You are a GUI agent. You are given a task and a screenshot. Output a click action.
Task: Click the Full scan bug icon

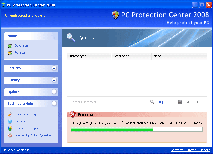[10, 53]
